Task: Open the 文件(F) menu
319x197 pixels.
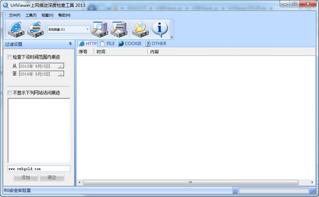Action: pyautogui.click(x=14, y=15)
